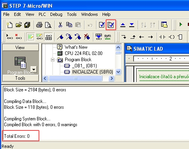Open the Debug menu
This screenshot has width=189, height=149.
pos(56,14)
